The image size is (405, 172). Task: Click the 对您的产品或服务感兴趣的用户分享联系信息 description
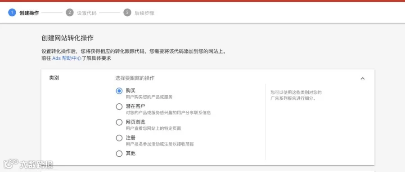coord(168,113)
